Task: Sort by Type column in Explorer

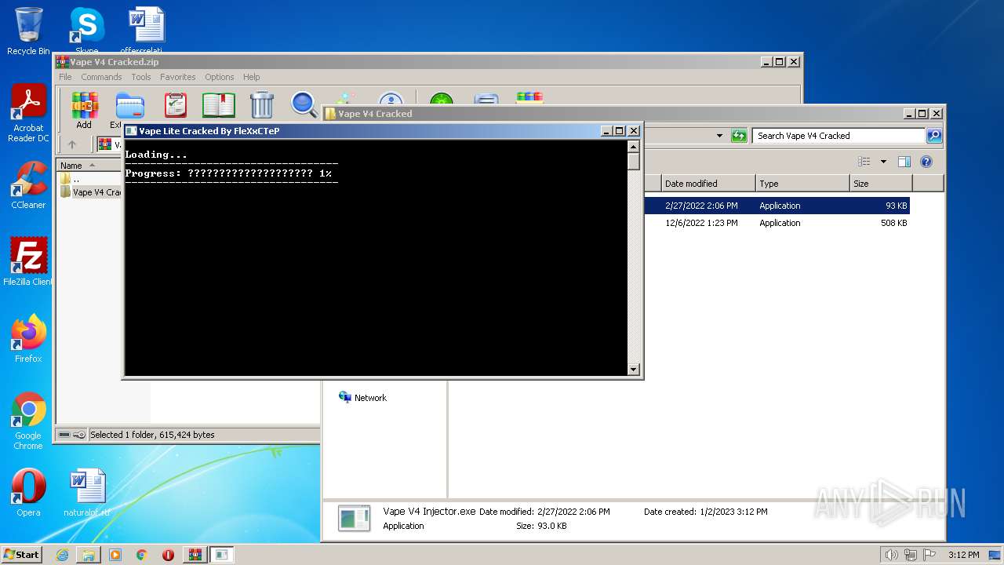Action: click(x=802, y=184)
